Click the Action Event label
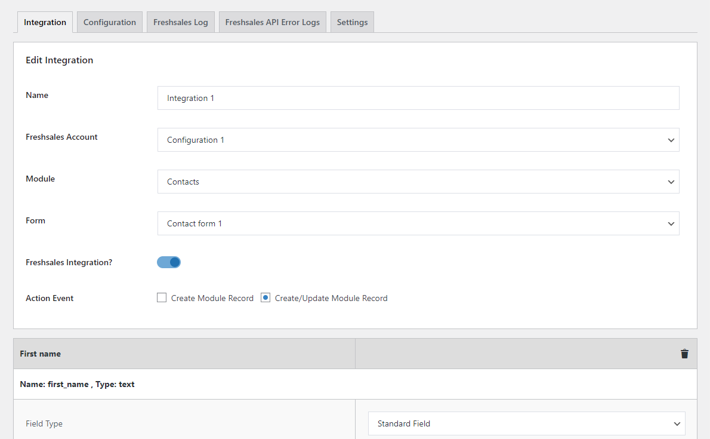 tap(50, 298)
